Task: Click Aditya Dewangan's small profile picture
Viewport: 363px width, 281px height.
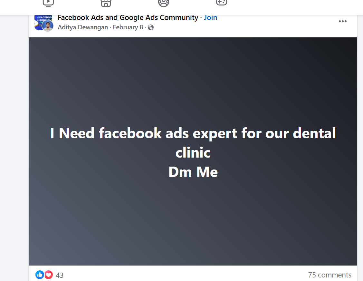Action: (x=48, y=26)
